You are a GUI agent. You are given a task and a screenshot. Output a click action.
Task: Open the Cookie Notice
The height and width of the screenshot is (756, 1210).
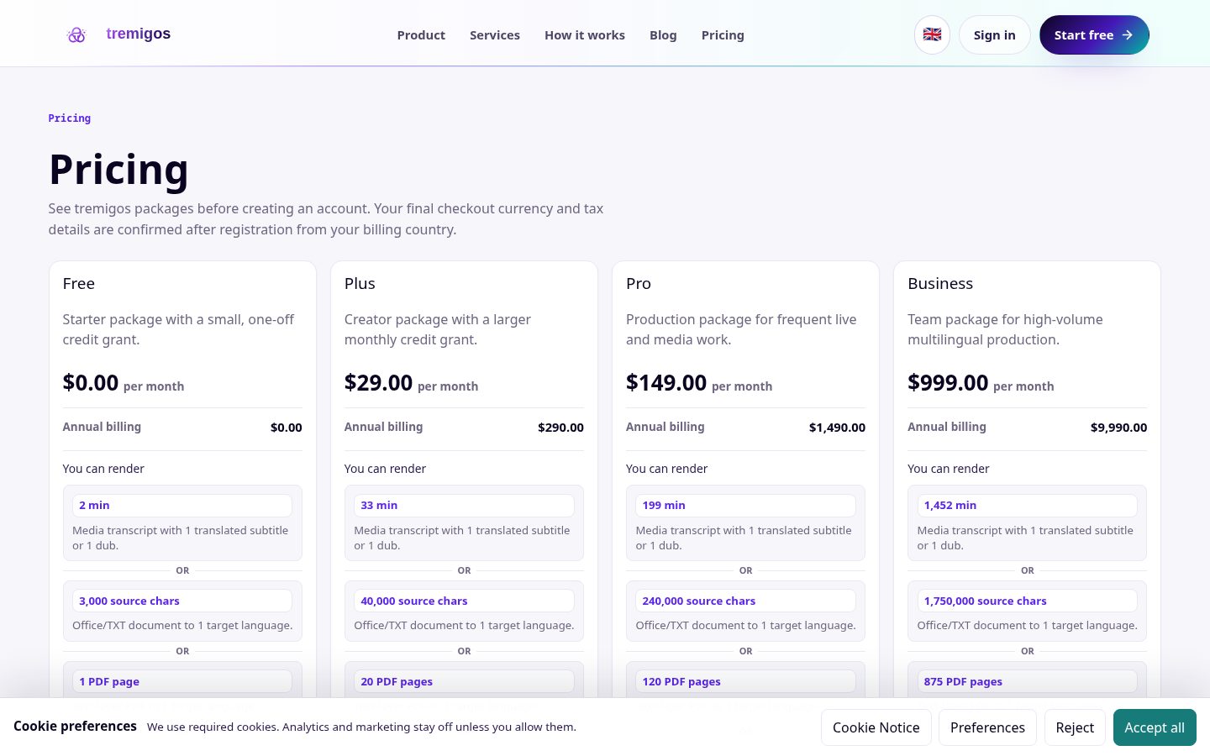(x=876, y=727)
